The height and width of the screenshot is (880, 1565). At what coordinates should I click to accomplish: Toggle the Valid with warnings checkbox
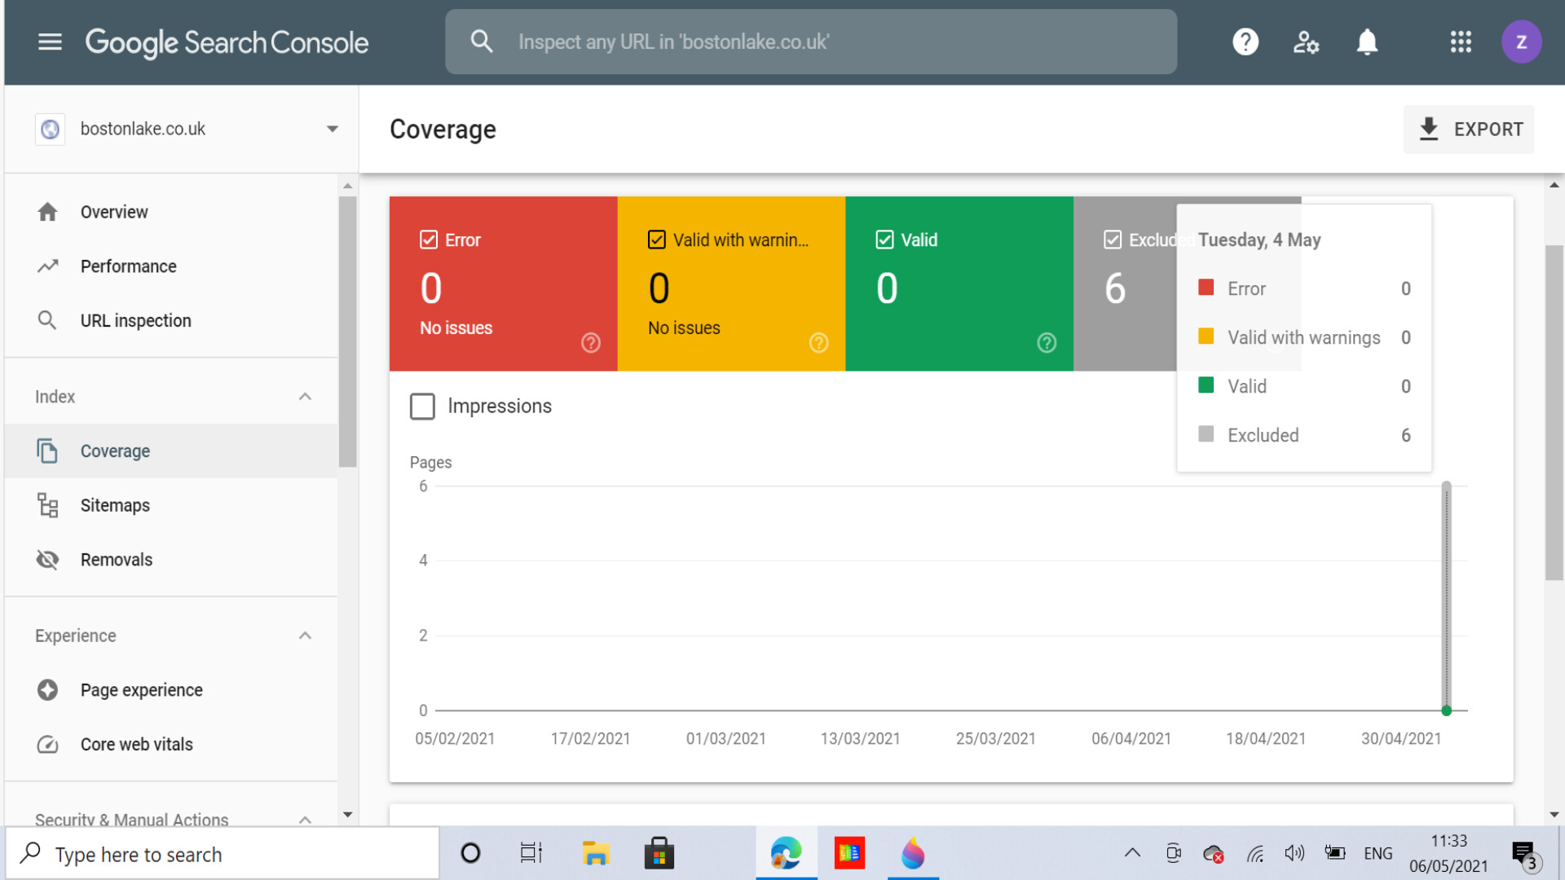click(657, 240)
